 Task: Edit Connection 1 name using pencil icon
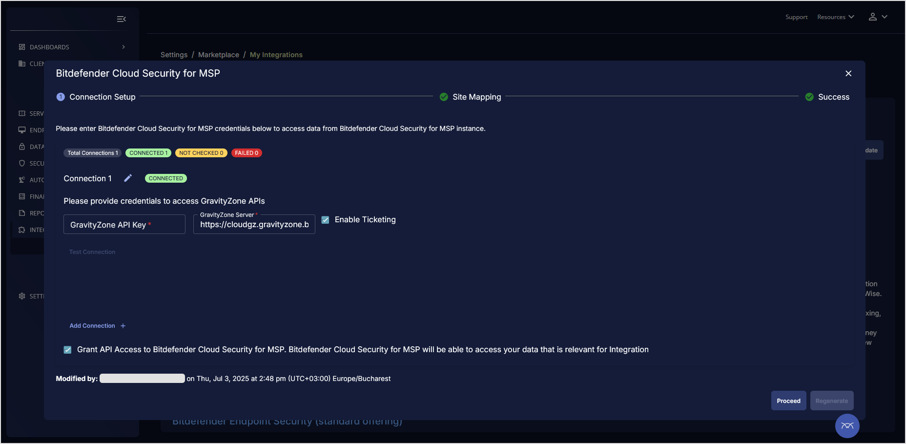click(x=127, y=178)
